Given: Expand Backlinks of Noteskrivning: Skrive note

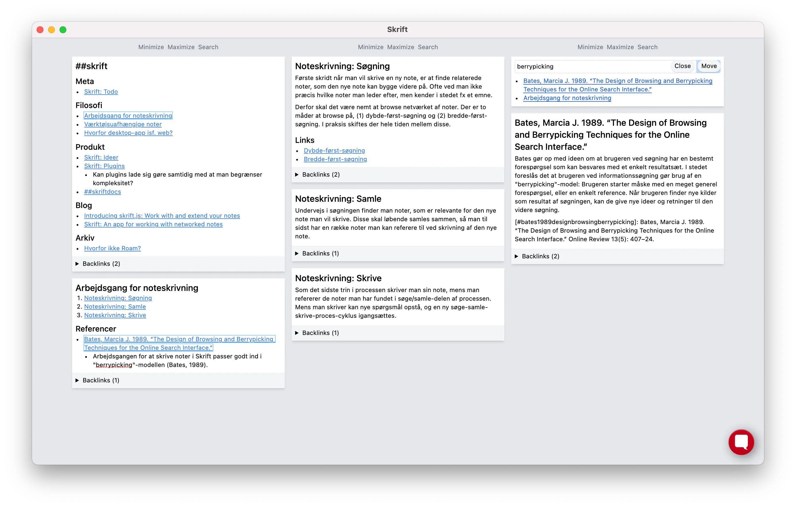Looking at the screenshot, I should tap(320, 332).
